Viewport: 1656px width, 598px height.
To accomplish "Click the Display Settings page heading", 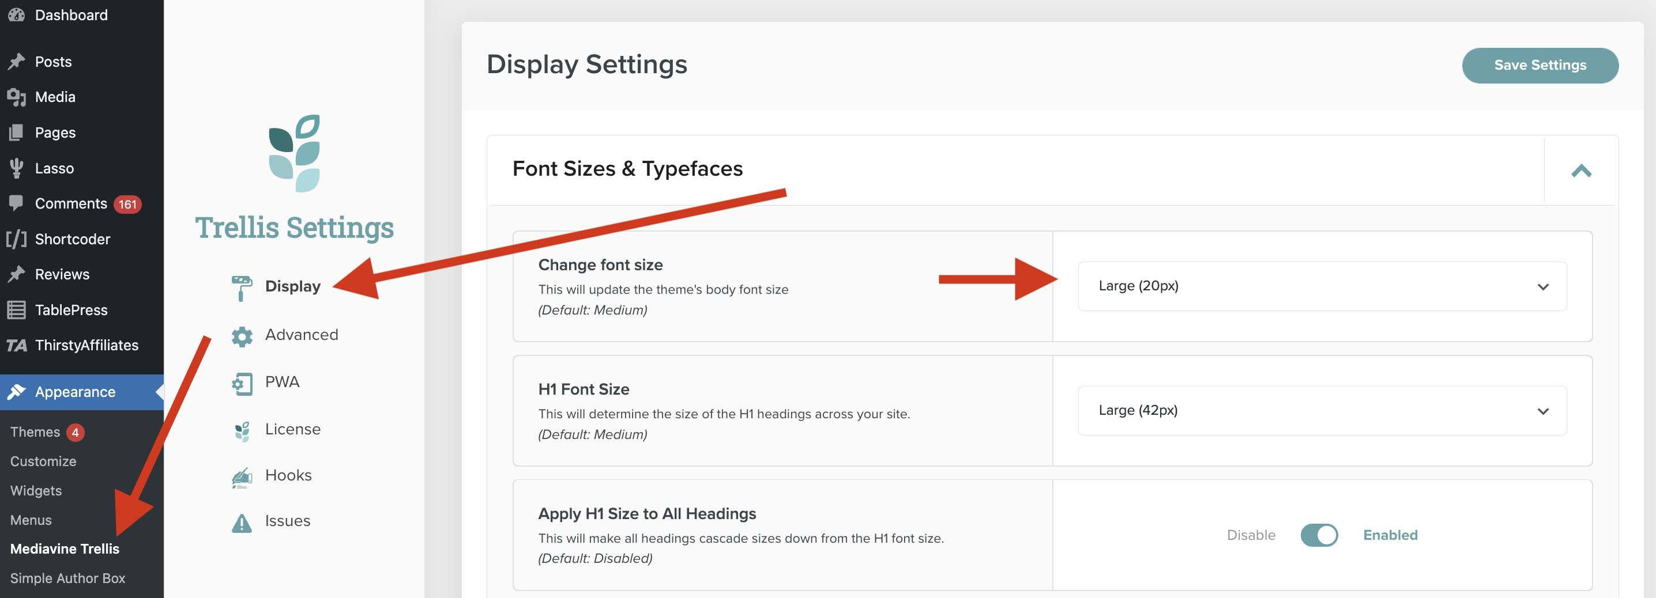I will click(586, 64).
